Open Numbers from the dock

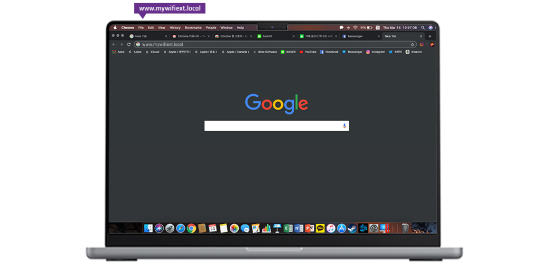[266, 228]
